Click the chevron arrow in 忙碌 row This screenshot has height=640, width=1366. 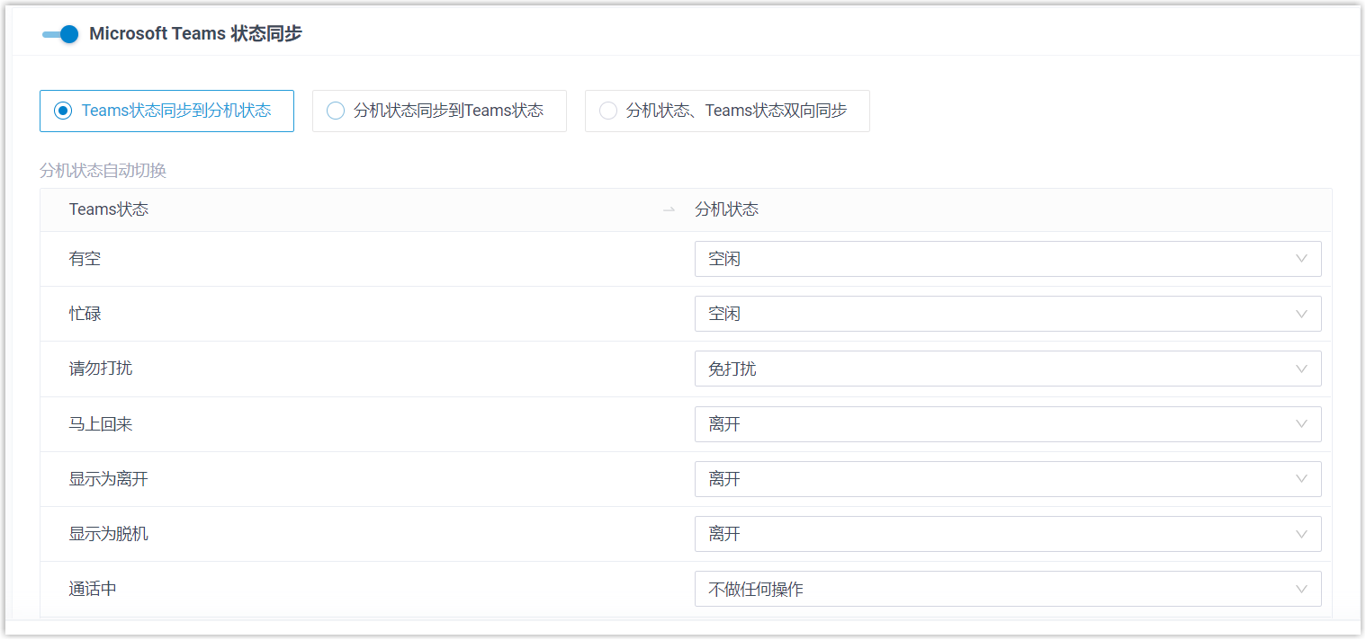(1301, 314)
